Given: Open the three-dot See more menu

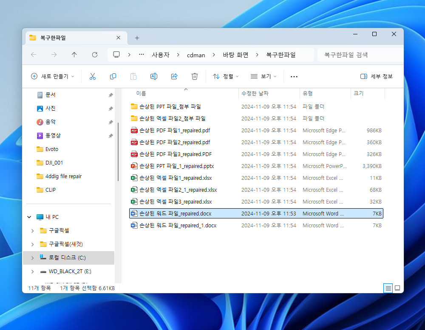Looking at the screenshot, I should pos(294,76).
